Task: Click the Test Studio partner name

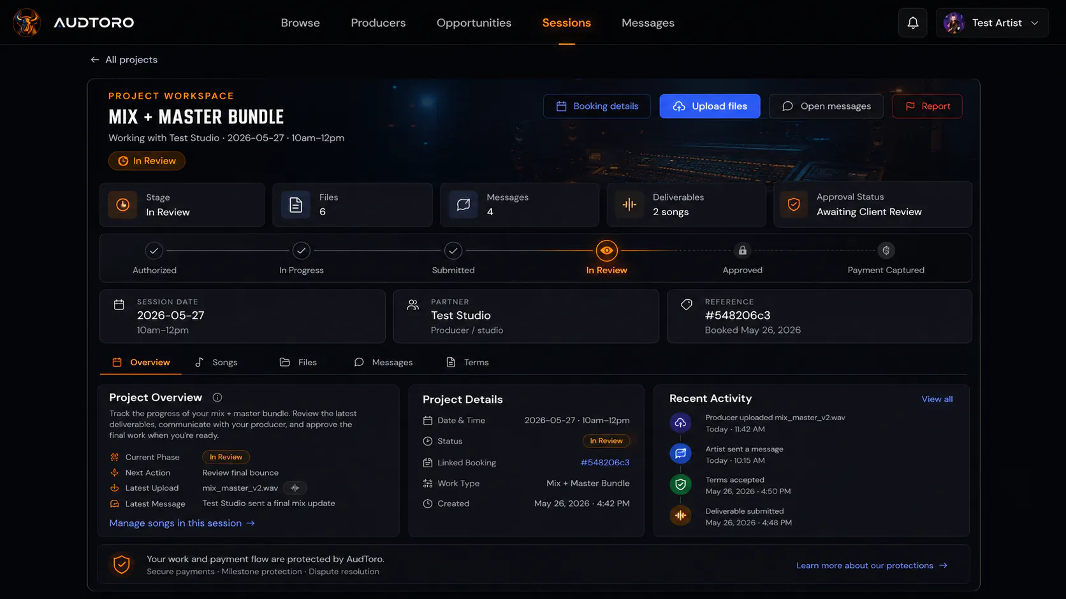Action: (461, 316)
